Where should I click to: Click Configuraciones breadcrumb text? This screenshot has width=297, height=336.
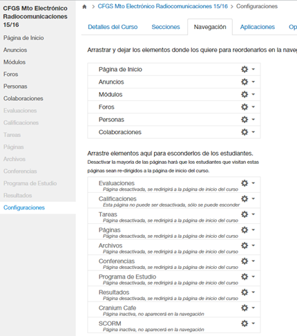coord(257,6)
